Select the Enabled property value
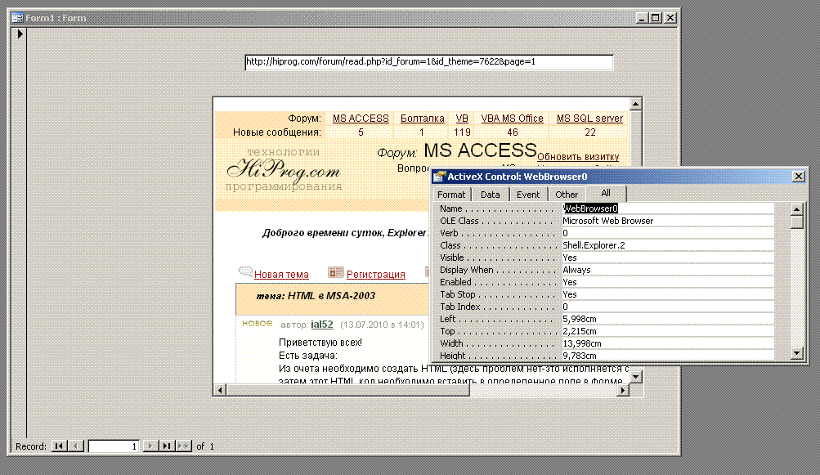This screenshot has width=820, height=475. (x=667, y=282)
